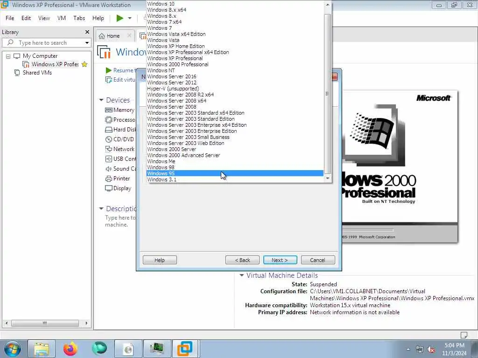Choose Windows 2000 Professional entry
Viewport: 478px width, 358px height.
click(235, 64)
